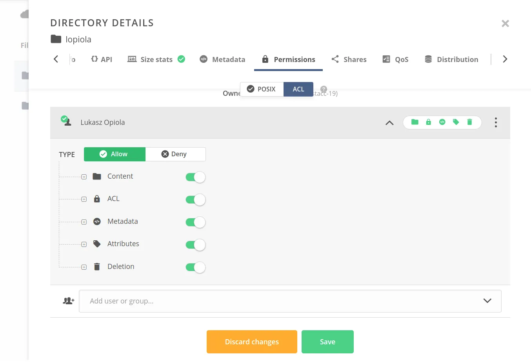Click the help question mark icon
Viewport: 531px width, 362px height.
point(324,89)
